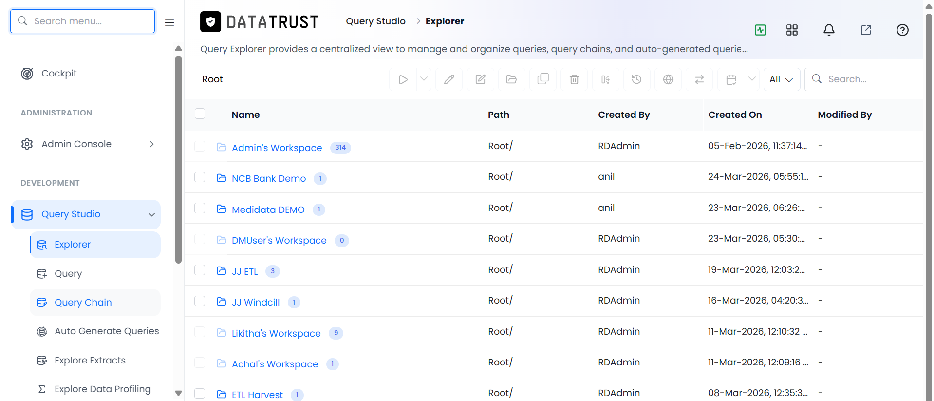
Task: Click the Run (play) toolbar icon
Action: pos(403,79)
